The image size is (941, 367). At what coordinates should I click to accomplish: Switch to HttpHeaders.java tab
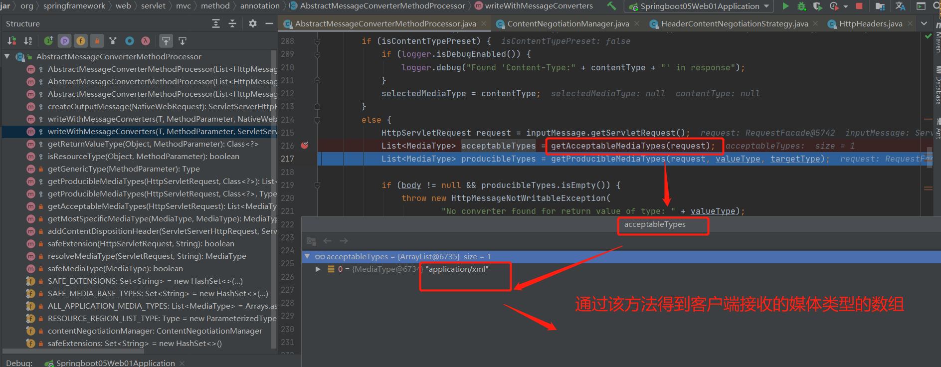coord(870,23)
